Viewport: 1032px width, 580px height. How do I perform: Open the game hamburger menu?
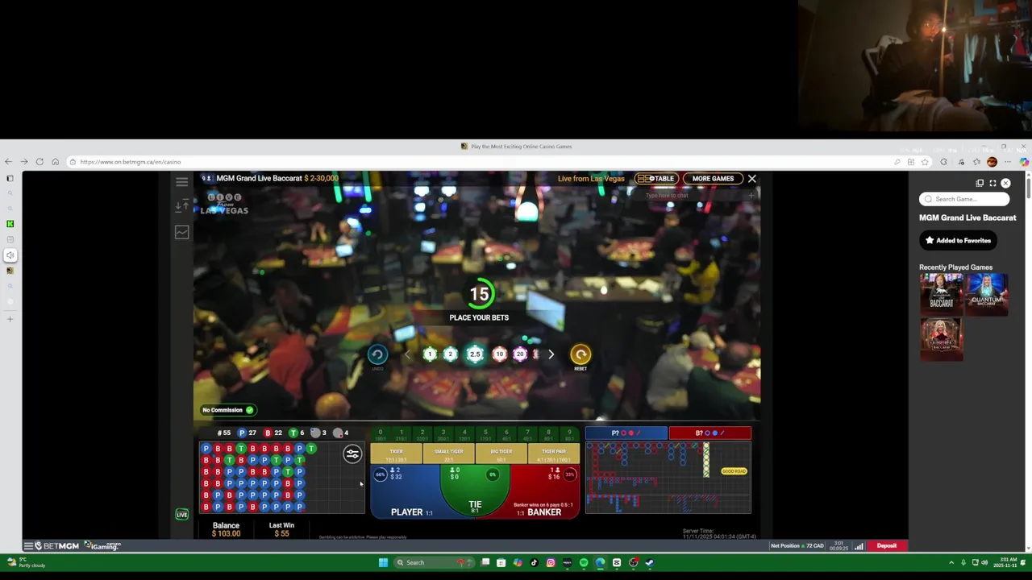click(x=182, y=182)
